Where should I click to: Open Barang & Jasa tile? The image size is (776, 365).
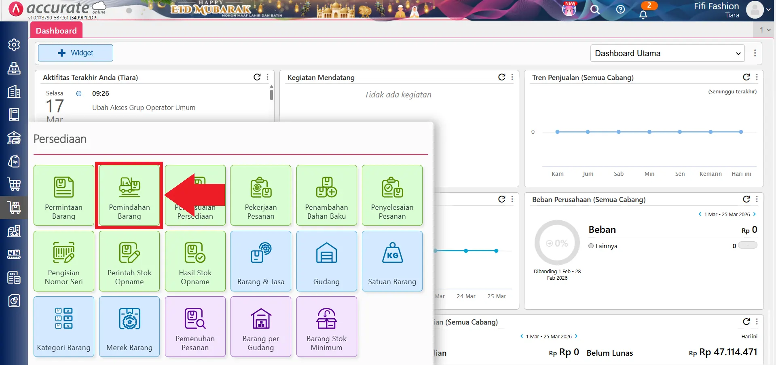[x=260, y=261]
